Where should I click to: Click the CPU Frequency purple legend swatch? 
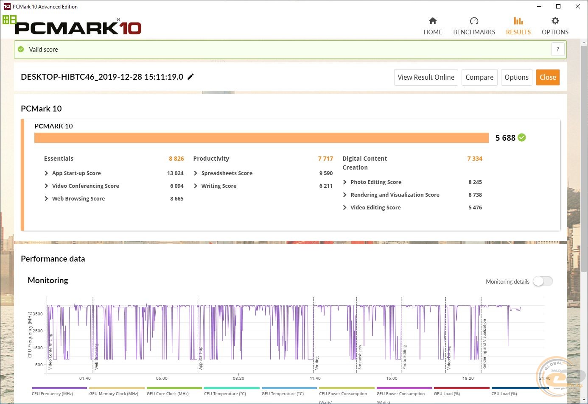59,388
